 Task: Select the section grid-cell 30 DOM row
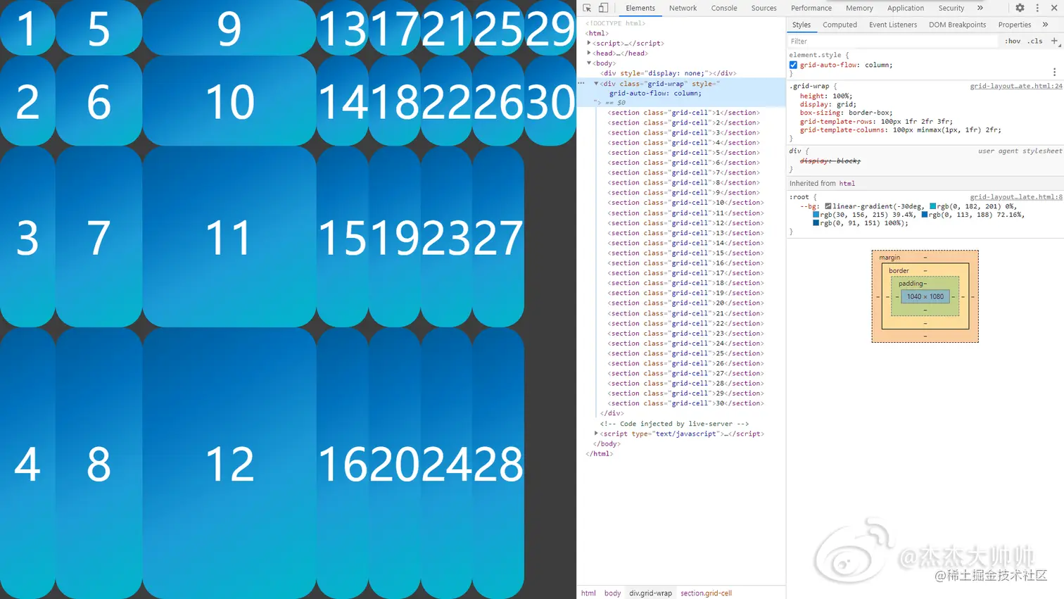685,403
